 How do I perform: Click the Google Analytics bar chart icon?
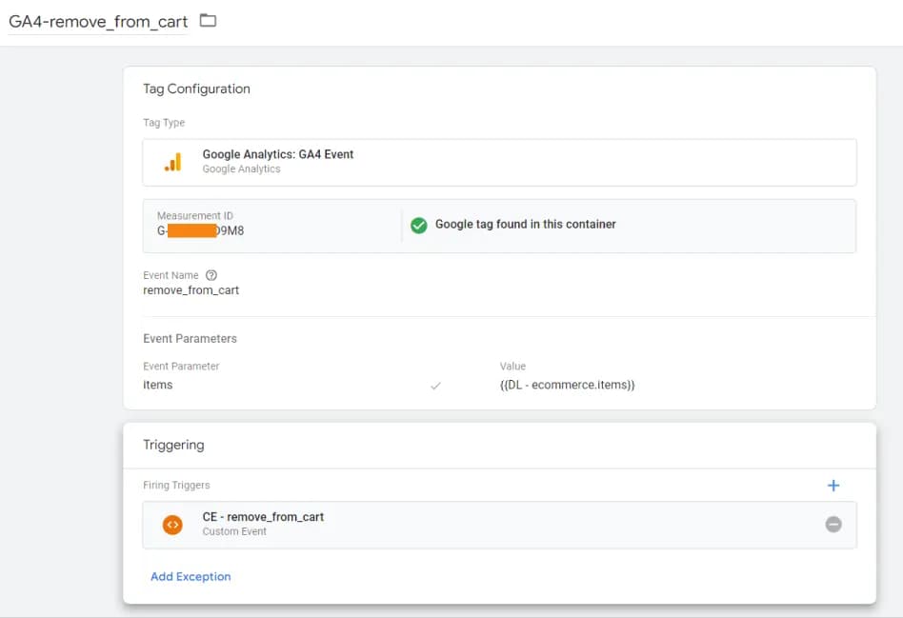pyautogui.click(x=172, y=163)
